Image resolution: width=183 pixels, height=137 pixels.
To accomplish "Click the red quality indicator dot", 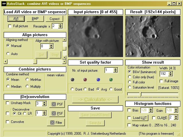I will click(x=85, y=80).
